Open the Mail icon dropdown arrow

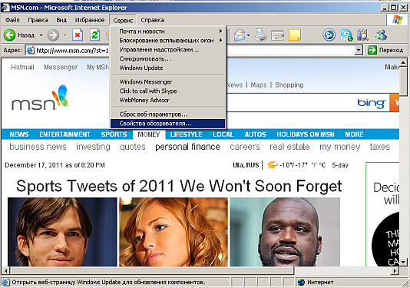pos(249,35)
